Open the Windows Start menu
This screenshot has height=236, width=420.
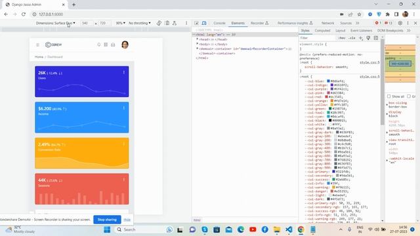(x=107, y=229)
